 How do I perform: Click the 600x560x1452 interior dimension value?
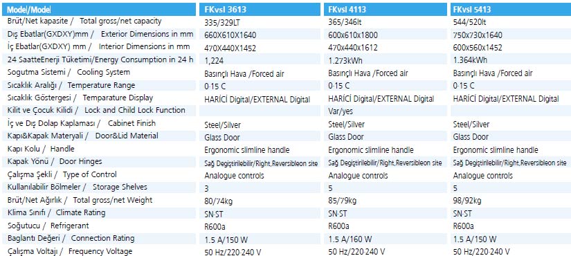coord(478,48)
